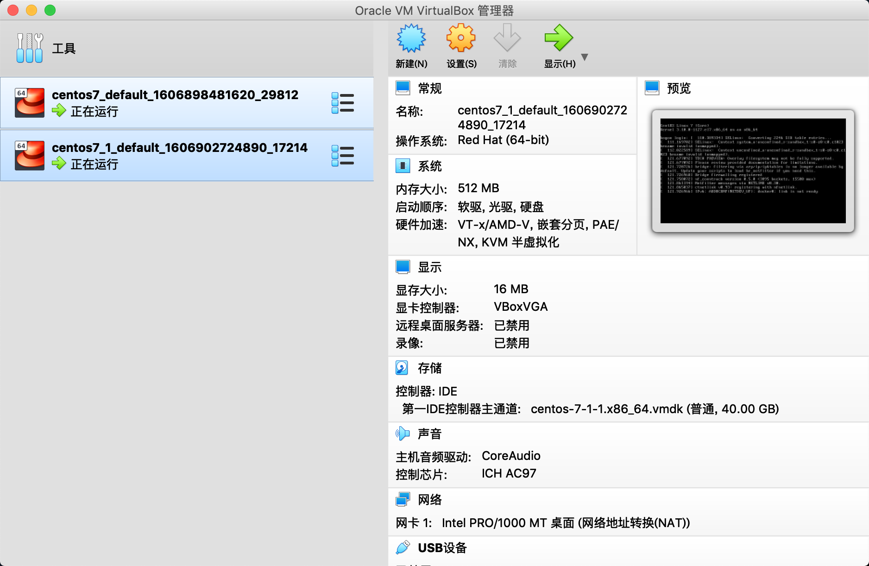Click the Network (网络) icon
869x566 pixels.
(x=403, y=499)
